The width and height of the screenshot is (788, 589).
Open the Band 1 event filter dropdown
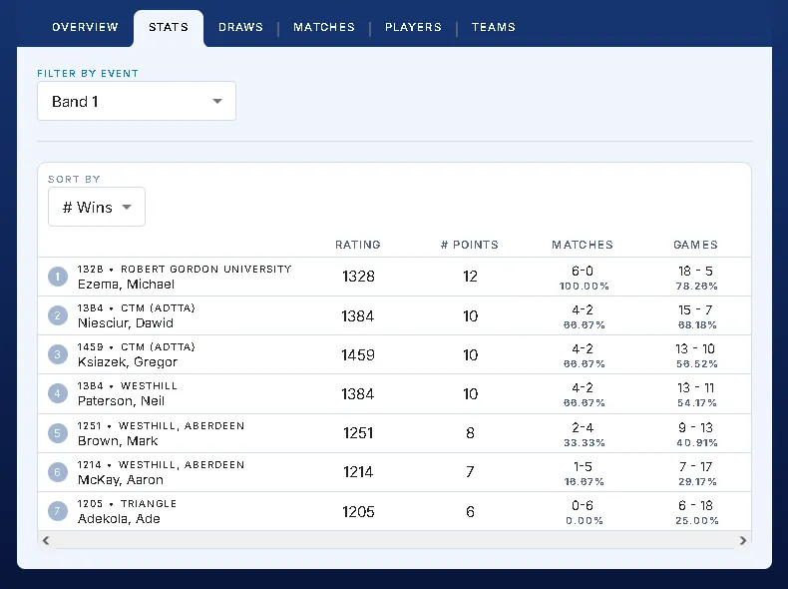coord(137,101)
